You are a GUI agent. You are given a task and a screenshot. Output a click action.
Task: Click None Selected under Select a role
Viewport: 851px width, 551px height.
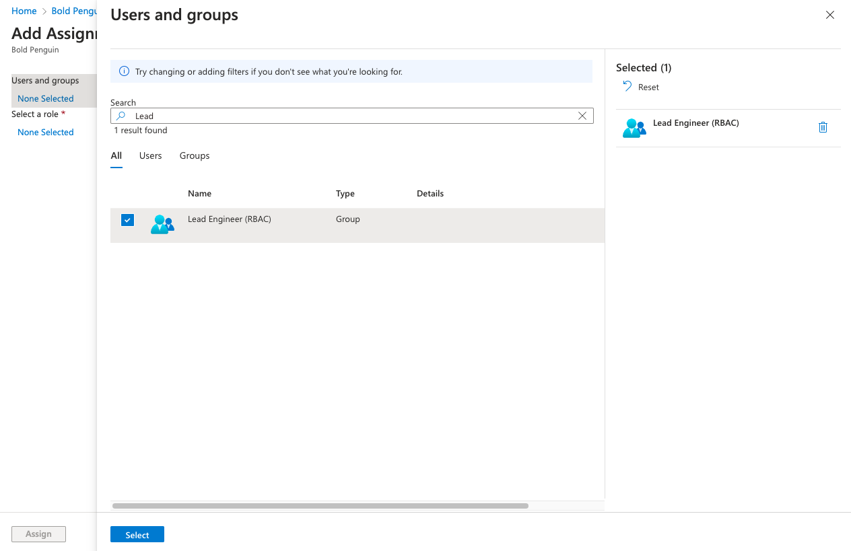click(46, 133)
